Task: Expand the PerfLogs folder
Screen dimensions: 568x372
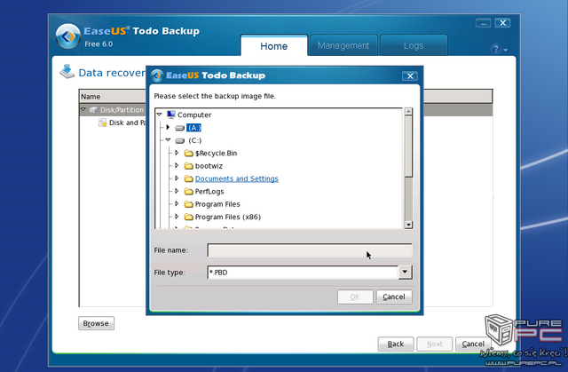Action: tap(177, 191)
